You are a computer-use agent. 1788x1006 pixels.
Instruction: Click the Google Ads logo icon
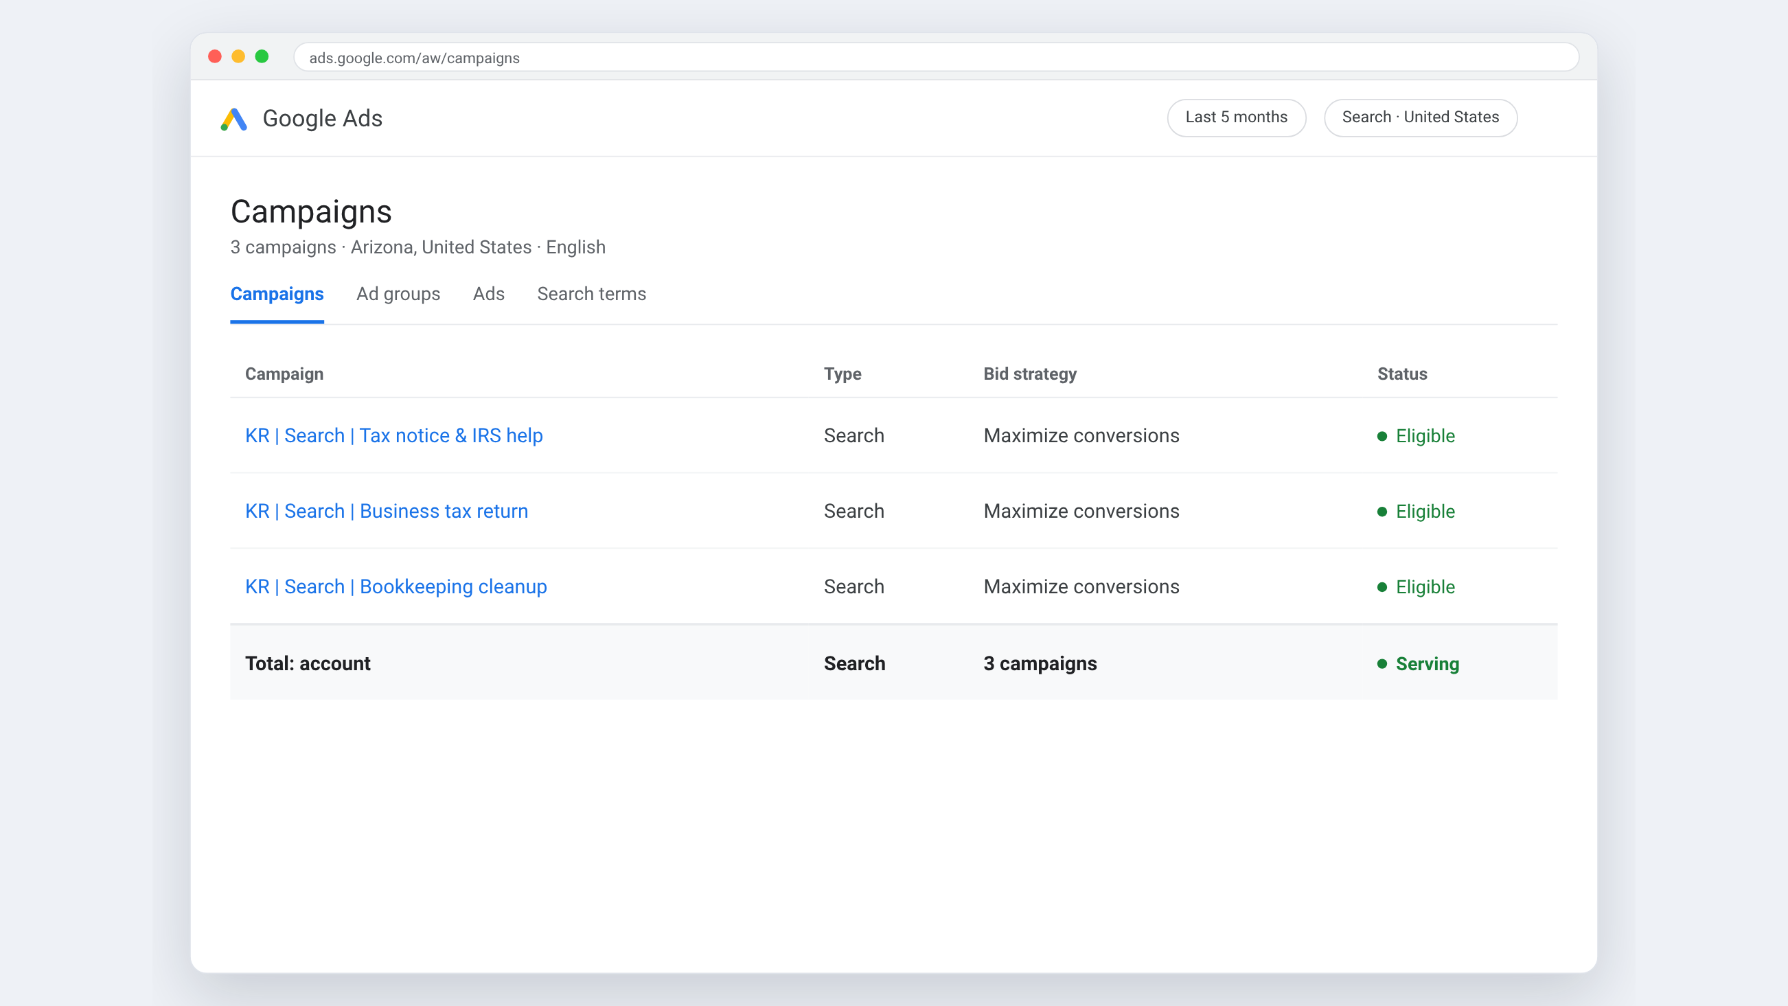234,119
